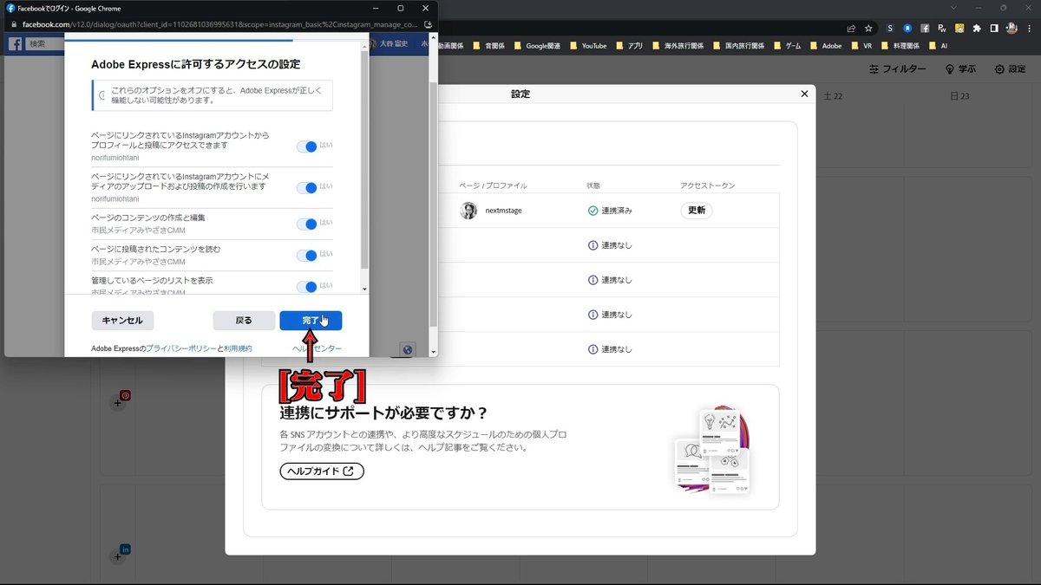Toggle permission to read content posted on page
1041x585 pixels.
[x=307, y=256]
